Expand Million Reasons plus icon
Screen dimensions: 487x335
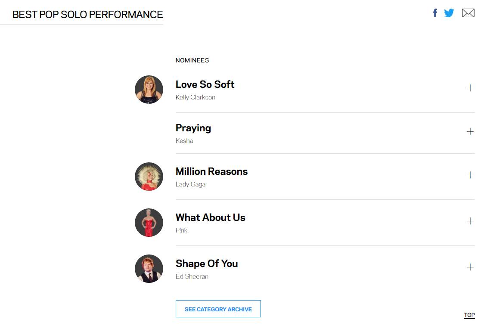tap(470, 175)
